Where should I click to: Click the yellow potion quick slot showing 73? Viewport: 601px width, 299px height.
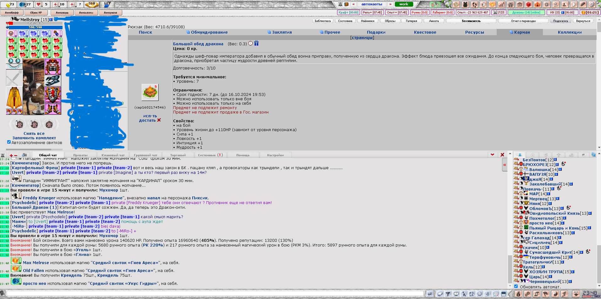point(8,4)
